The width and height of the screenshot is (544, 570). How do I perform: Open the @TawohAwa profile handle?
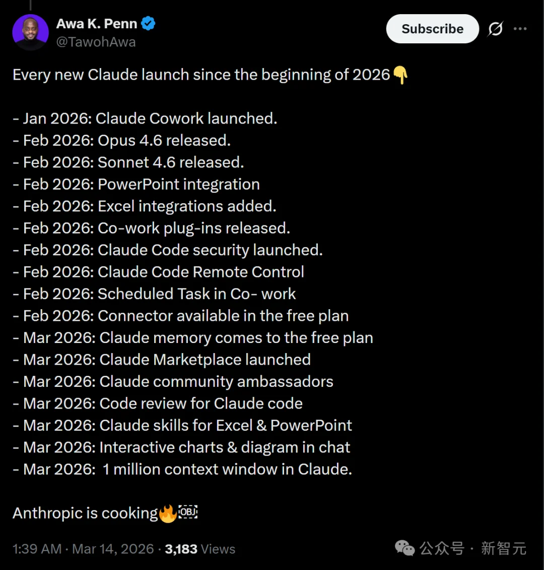(x=96, y=42)
